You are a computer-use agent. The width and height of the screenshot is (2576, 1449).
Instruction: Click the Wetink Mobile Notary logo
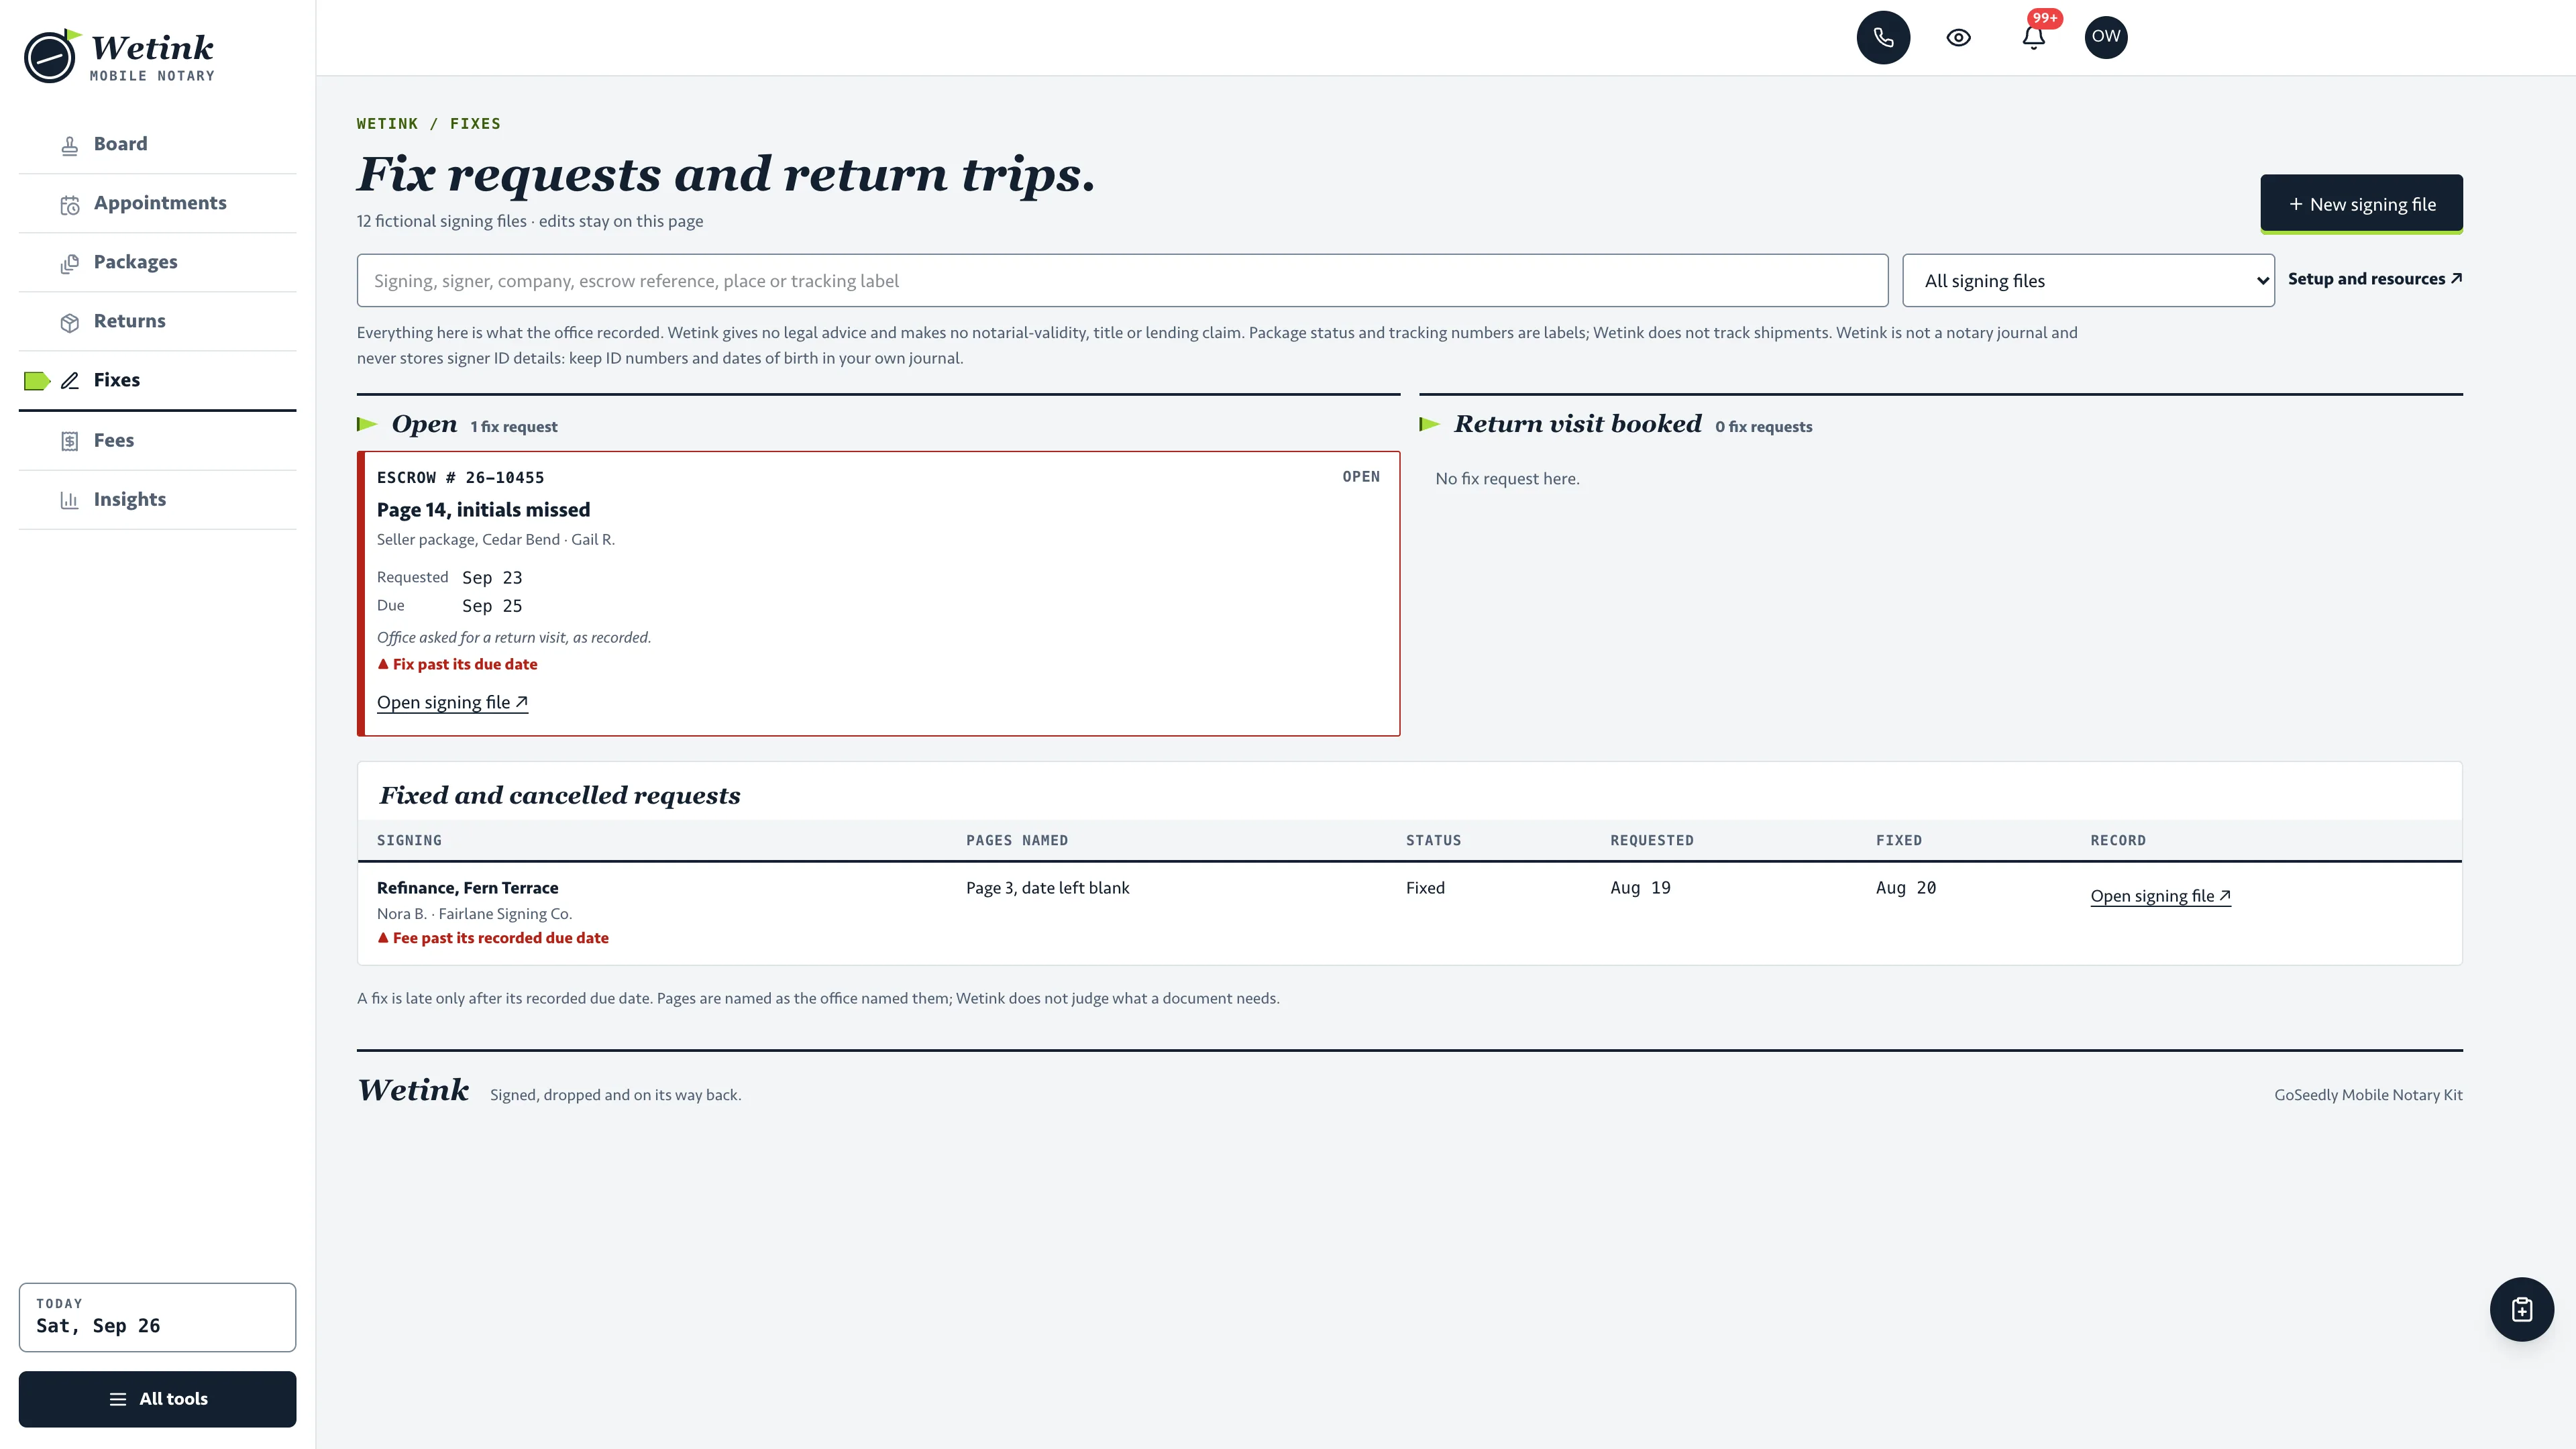point(120,56)
